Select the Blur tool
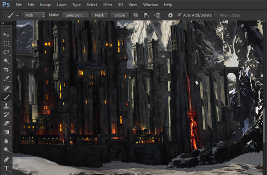 coord(6,141)
